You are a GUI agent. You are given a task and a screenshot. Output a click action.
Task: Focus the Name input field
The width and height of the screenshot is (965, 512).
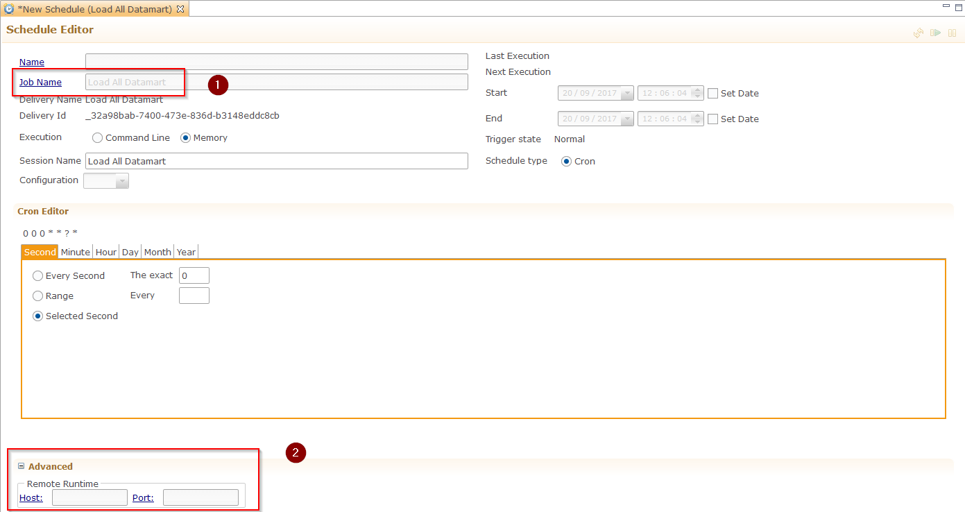coord(277,62)
